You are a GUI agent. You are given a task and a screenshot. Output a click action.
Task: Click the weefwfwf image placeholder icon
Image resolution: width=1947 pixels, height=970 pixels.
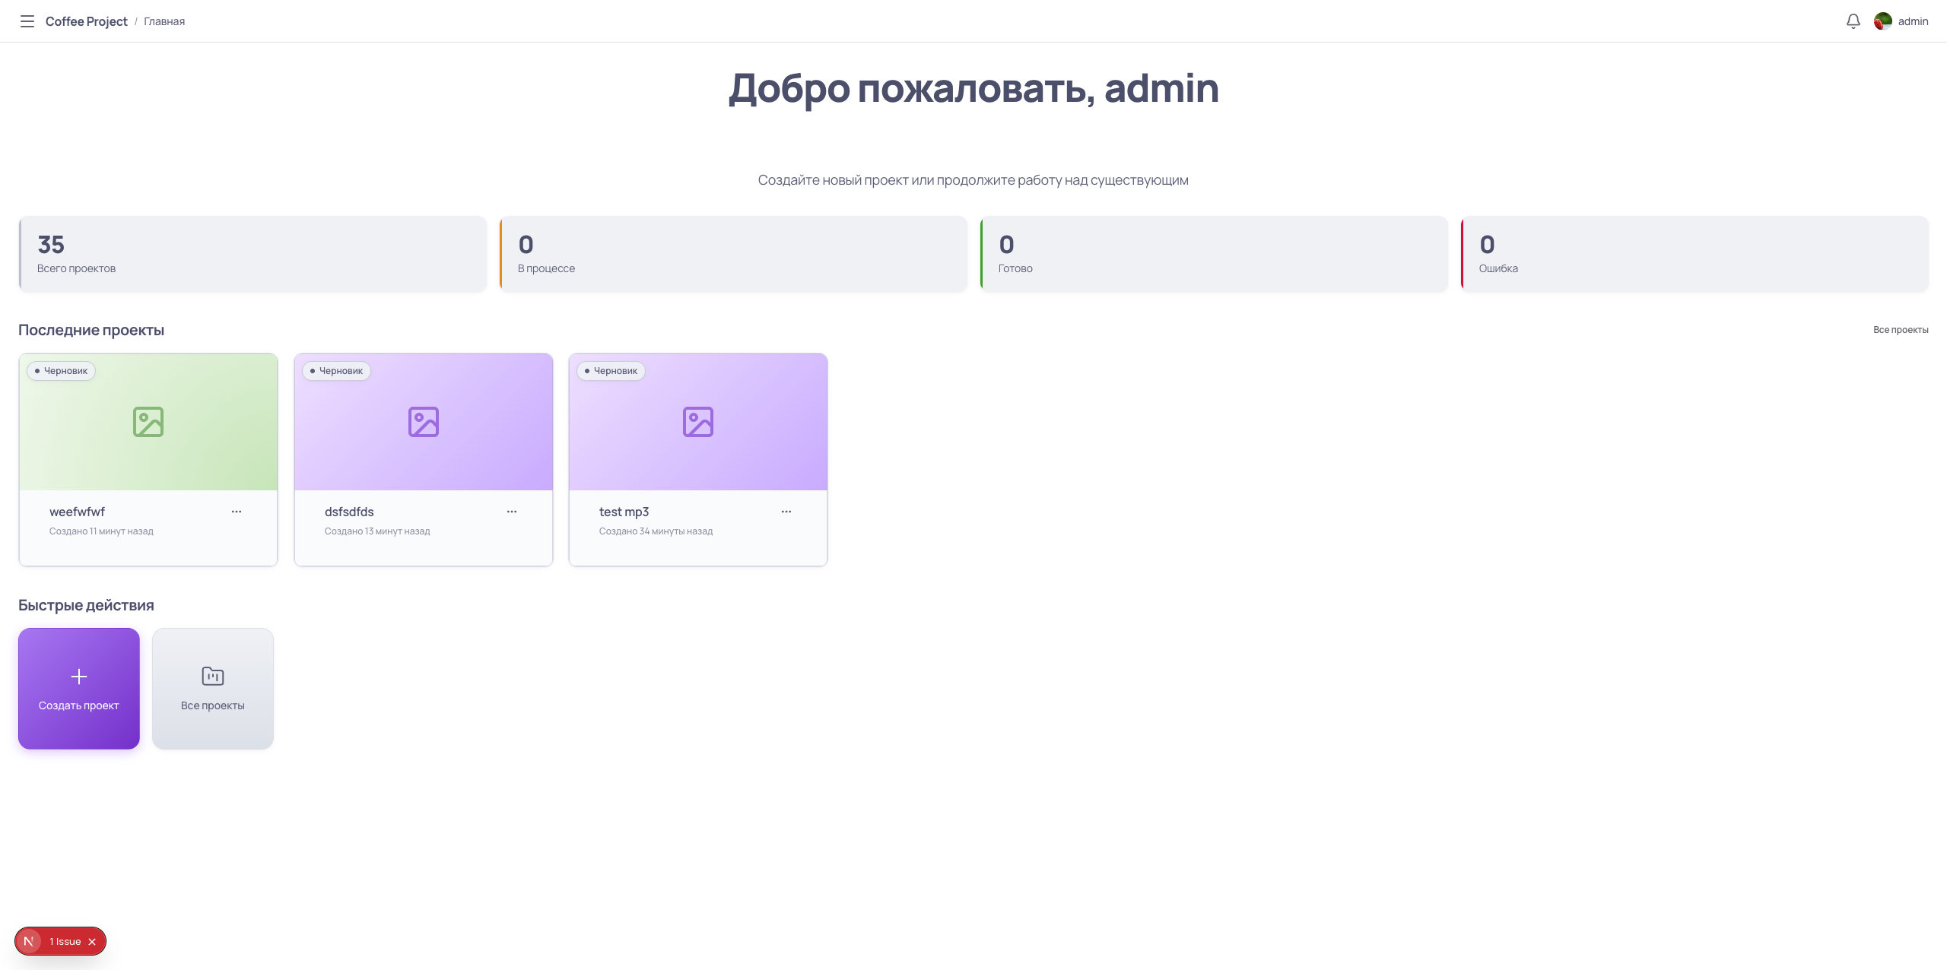(148, 422)
